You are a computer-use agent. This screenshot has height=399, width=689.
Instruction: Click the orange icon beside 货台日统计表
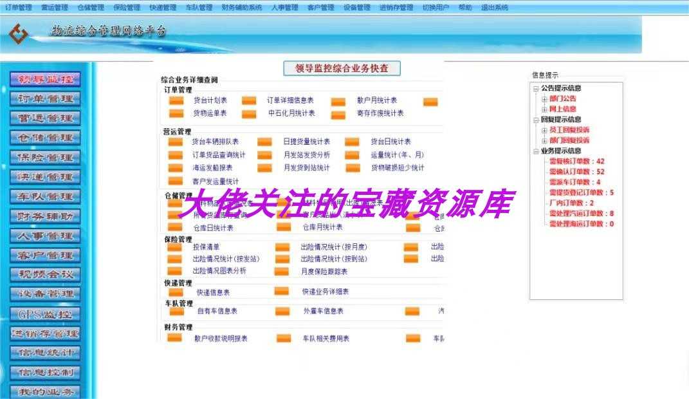click(352, 142)
